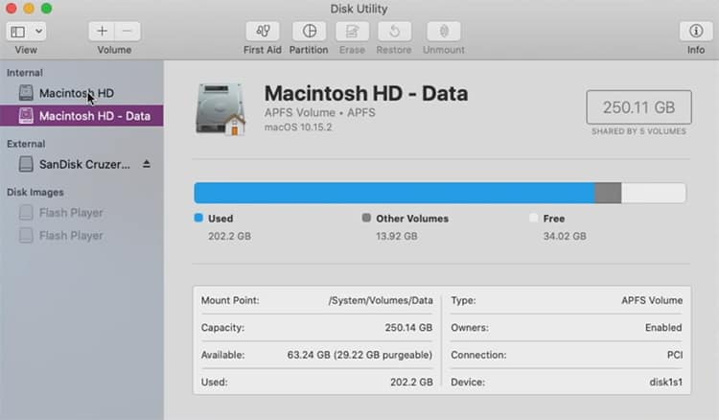Image resolution: width=719 pixels, height=420 pixels.
Task: Select Macintosh HD - Data in sidebar
Action: click(x=81, y=115)
